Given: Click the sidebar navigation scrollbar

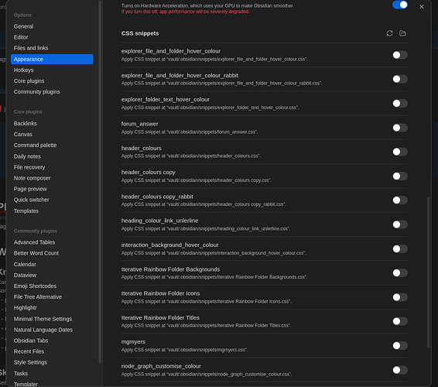Looking at the screenshot, I should point(100,182).
